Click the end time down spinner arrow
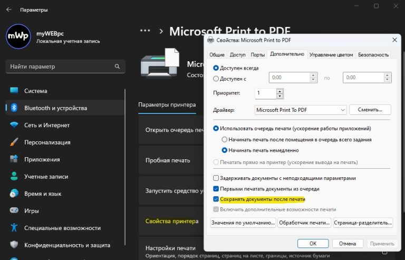Viewport: 405px width, 260px height. tap(387, 80)
